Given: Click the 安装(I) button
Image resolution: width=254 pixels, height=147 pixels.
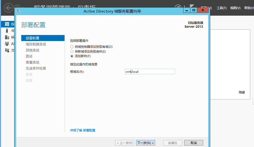Looking at the screenshot, I should 173,143.
